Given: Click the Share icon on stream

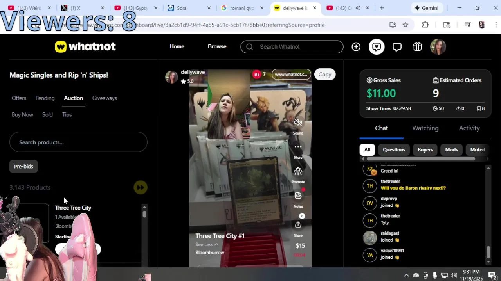Looking at the screenshot, I should [x=298, y=225].
